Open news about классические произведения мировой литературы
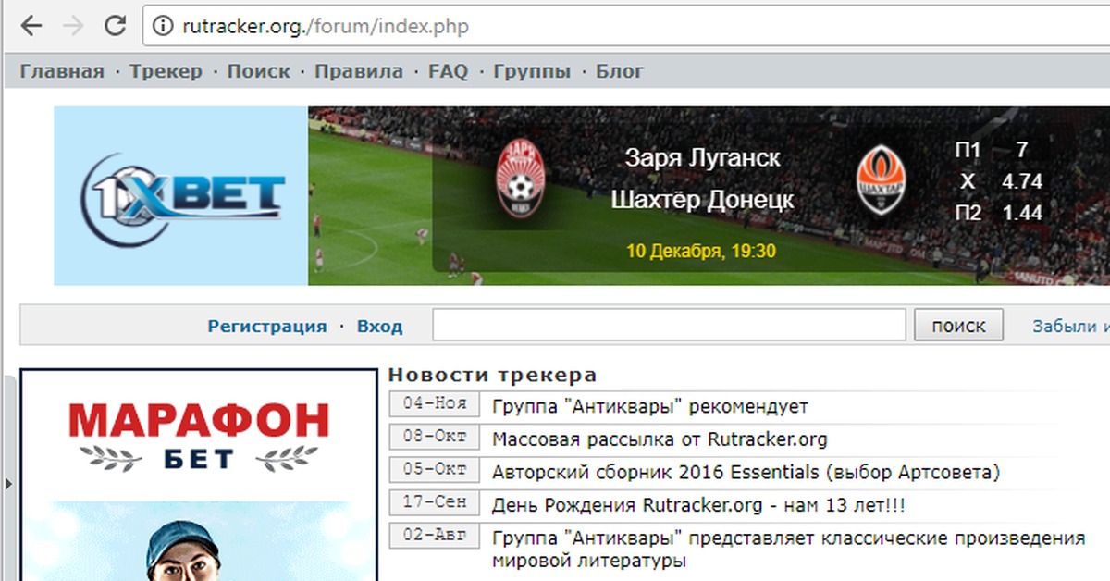The width and height of the screenshot is (1110, 581). point(788,550)
